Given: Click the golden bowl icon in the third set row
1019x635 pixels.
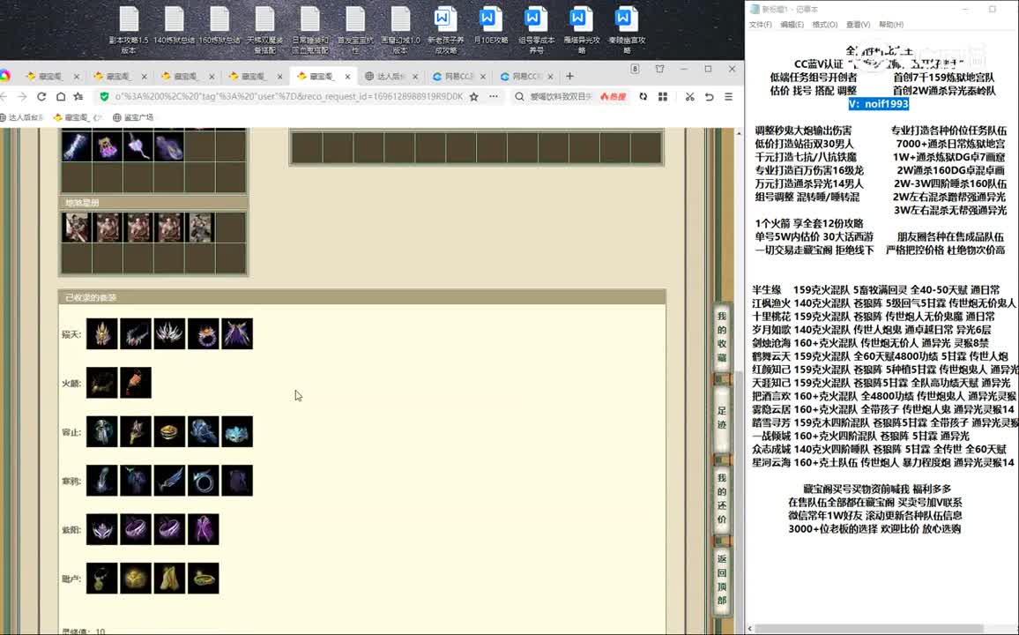Looking at the screenshot, I should pos(169,431).
